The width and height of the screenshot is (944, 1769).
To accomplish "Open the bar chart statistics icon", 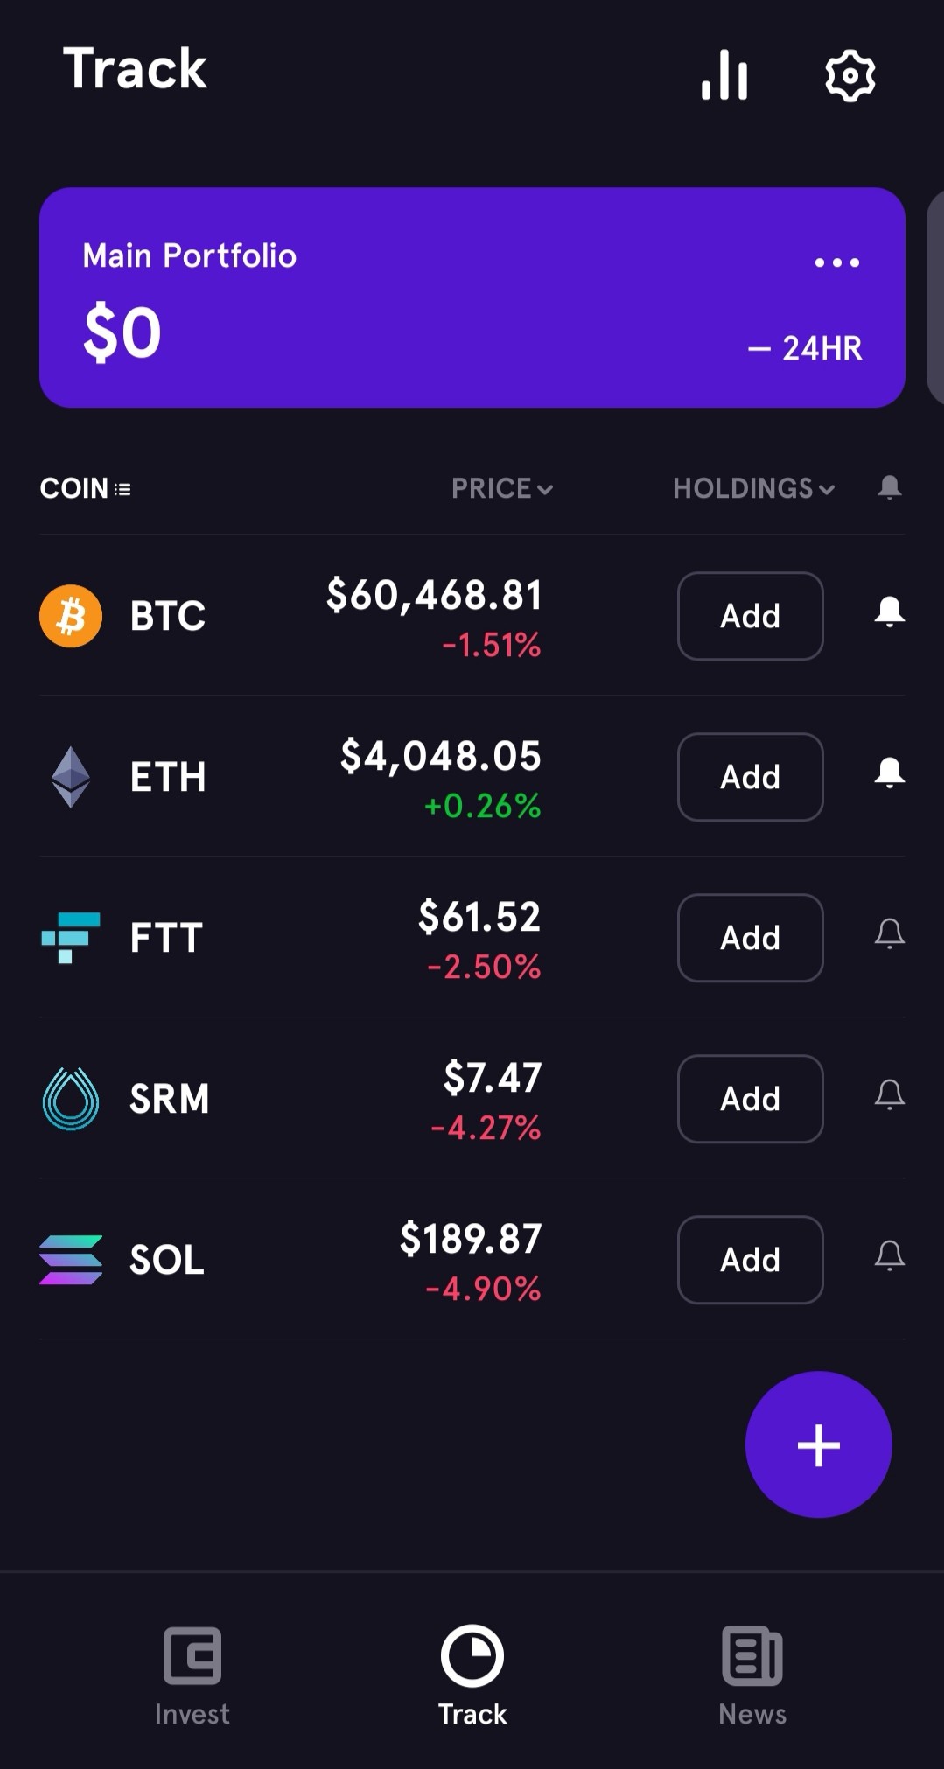I will pos(724,75).
